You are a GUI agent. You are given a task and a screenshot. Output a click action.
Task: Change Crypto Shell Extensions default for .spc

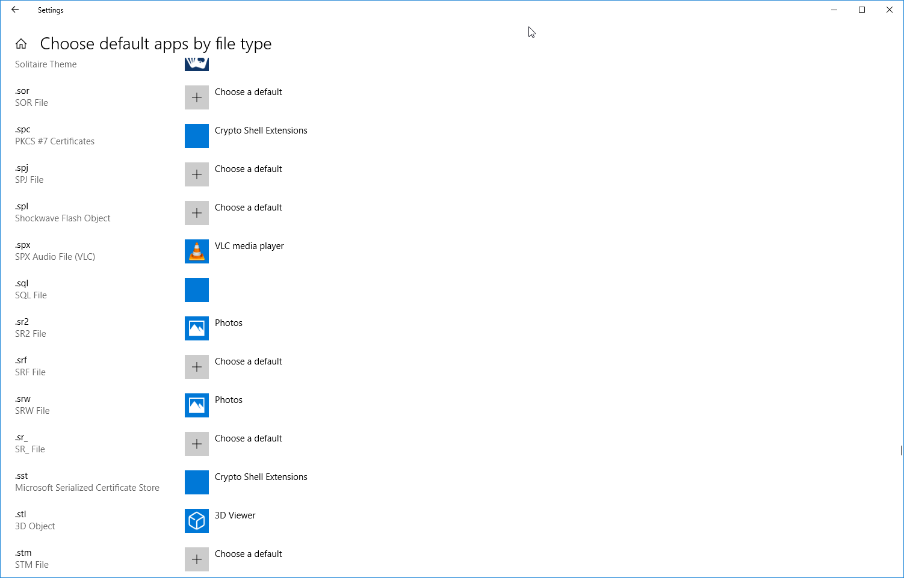coord(261,131)
